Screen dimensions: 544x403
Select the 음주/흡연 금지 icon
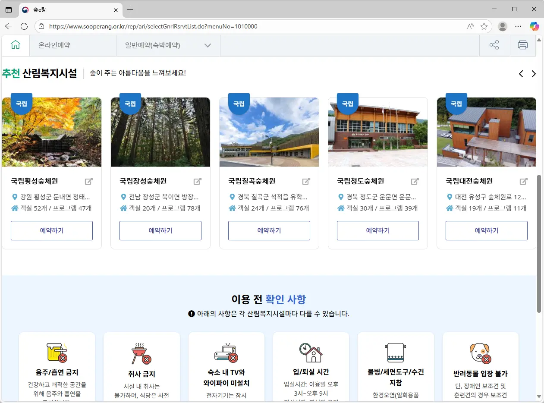coord(57,352)
